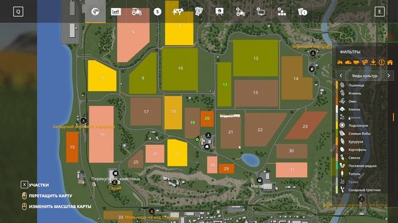Click the Участки X key button
The image size is (398, 223).
[24, 185]
